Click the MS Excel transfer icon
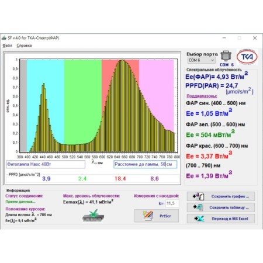263x263 pixels. click(x=199, y=219)
